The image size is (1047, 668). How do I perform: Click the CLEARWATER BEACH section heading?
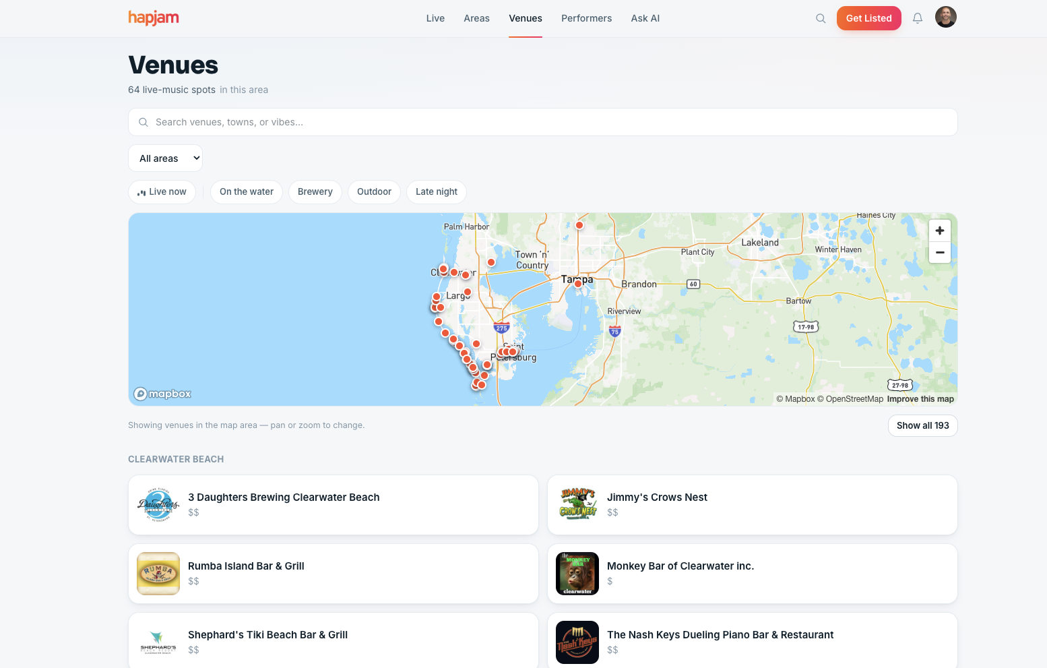point(176,459)
